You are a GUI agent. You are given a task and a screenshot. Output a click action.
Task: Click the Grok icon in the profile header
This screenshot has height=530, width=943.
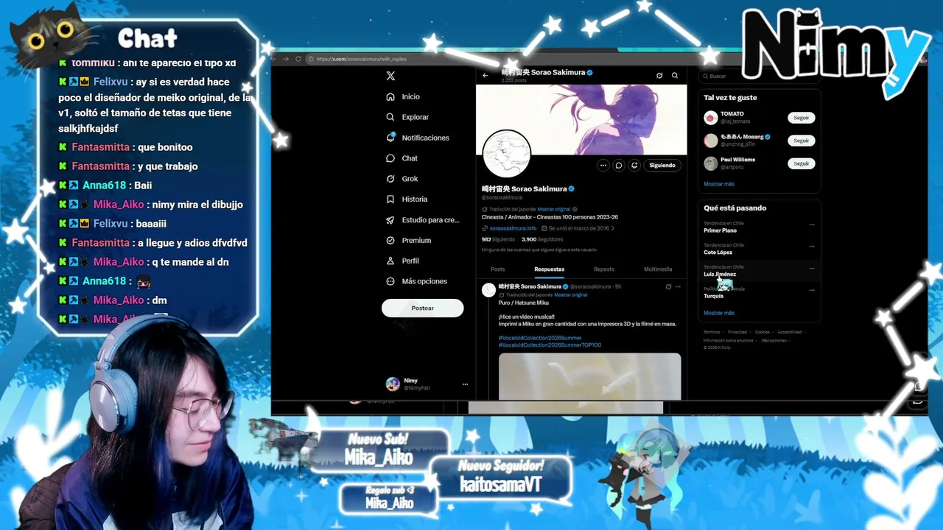pos(659,75)
